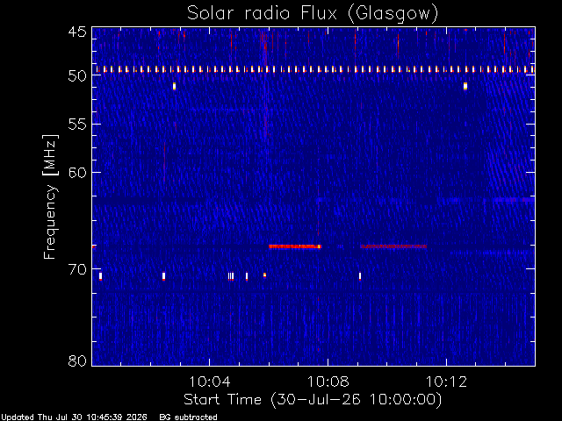562x421 pixels.
Task: Select the 60 MHz tick label
Action: click(x=77, y=172)
